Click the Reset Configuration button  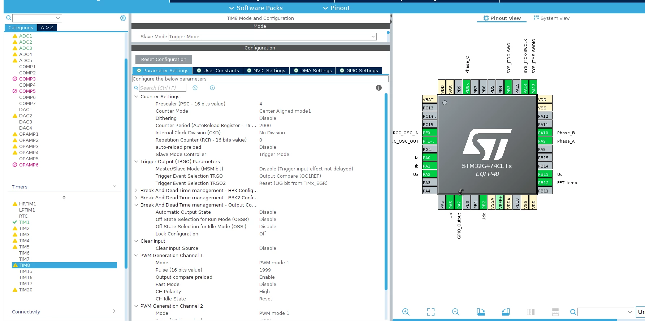(x=164, y=59)
